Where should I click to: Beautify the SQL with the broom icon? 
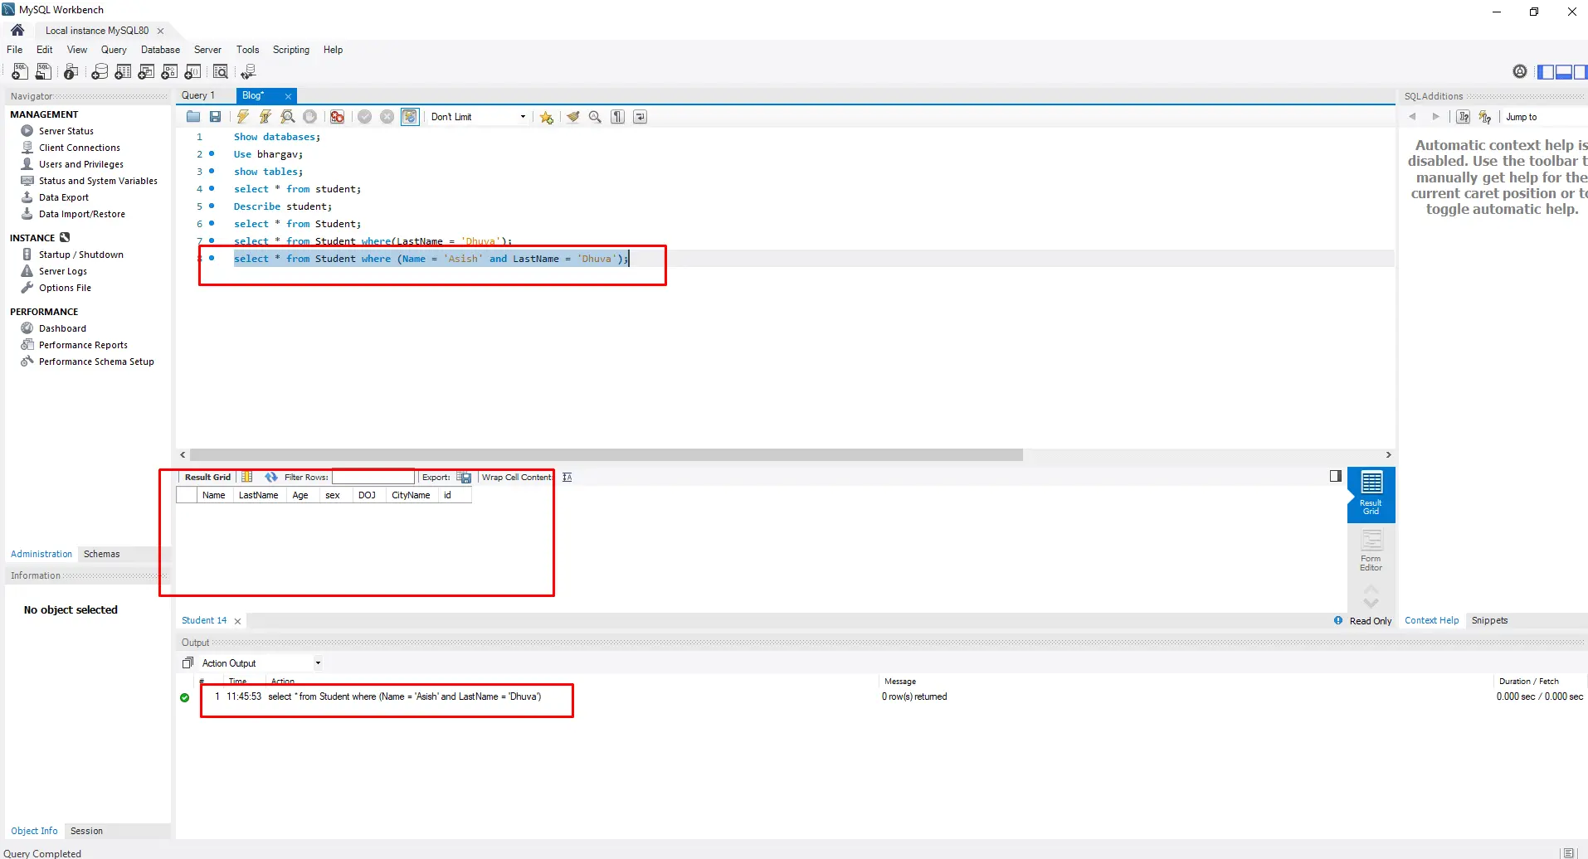(x=572, y=117)
